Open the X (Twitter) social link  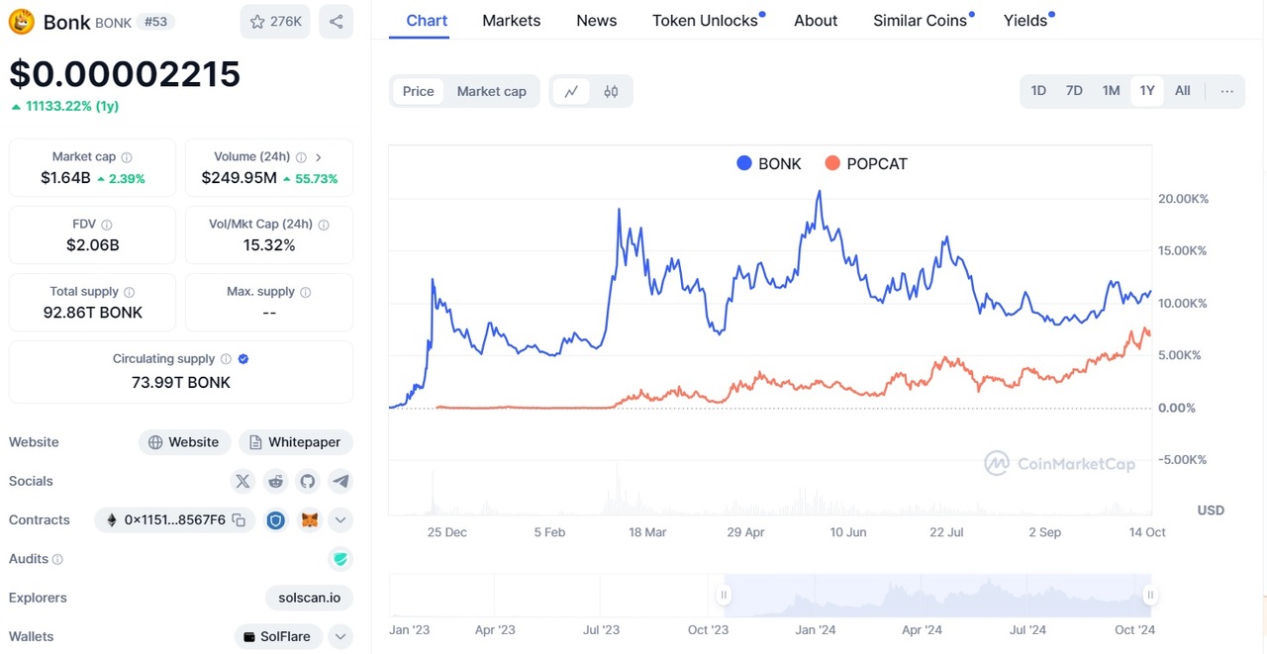tap(243, 481)
